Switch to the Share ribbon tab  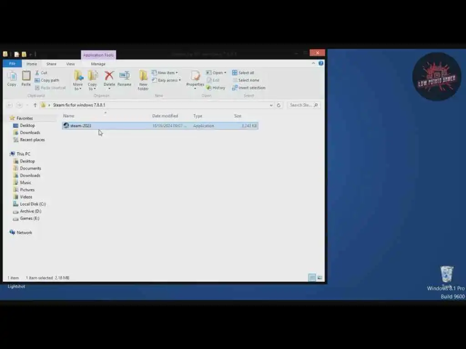pos(51,64)
